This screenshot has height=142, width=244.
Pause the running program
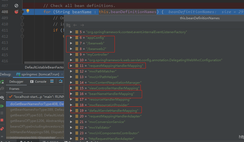[2, 113]
